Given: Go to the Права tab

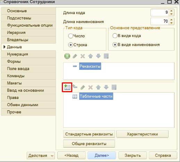Looking at the screenshot, I should (x=28, y=97).
